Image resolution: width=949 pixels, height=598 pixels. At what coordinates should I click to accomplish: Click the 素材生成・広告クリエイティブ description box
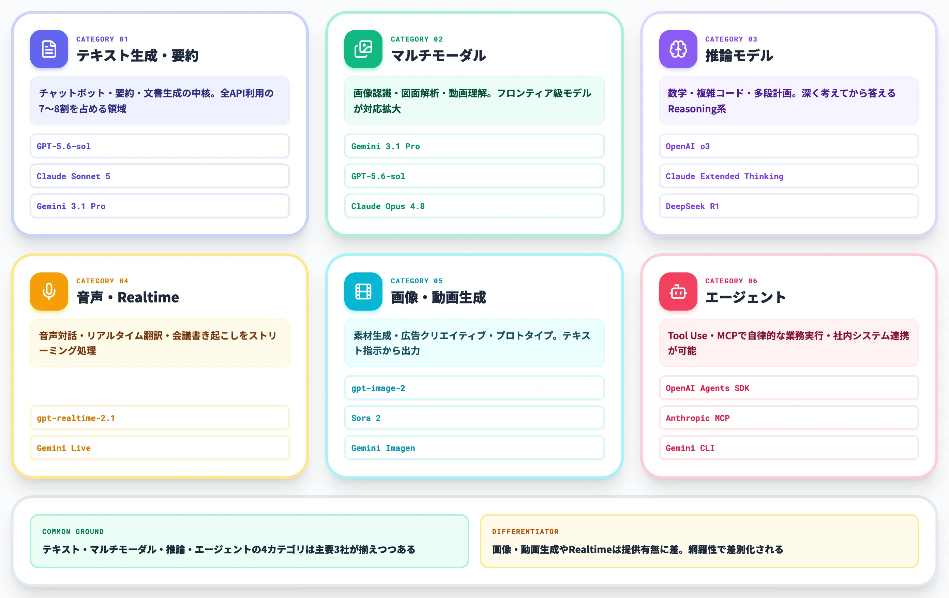[474, 343]
